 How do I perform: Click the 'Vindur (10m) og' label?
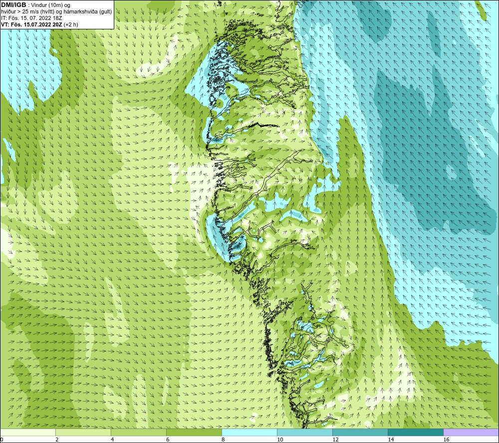coord(50,5)
